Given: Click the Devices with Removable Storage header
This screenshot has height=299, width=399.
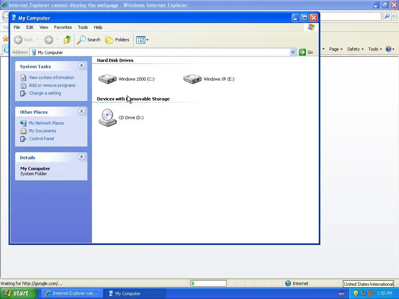Looking at the screenshot, I should click(x=133, y=99).
